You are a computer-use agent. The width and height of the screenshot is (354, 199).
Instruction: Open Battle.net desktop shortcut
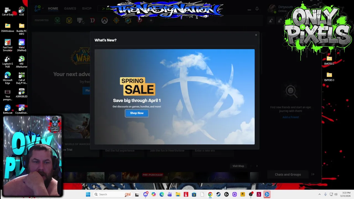(7, 109)
